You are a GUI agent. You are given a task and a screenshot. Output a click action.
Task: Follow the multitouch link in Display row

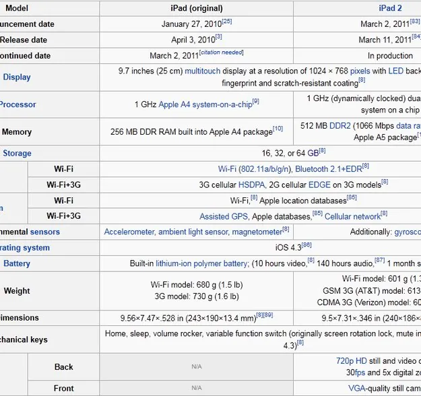(203, 71)
